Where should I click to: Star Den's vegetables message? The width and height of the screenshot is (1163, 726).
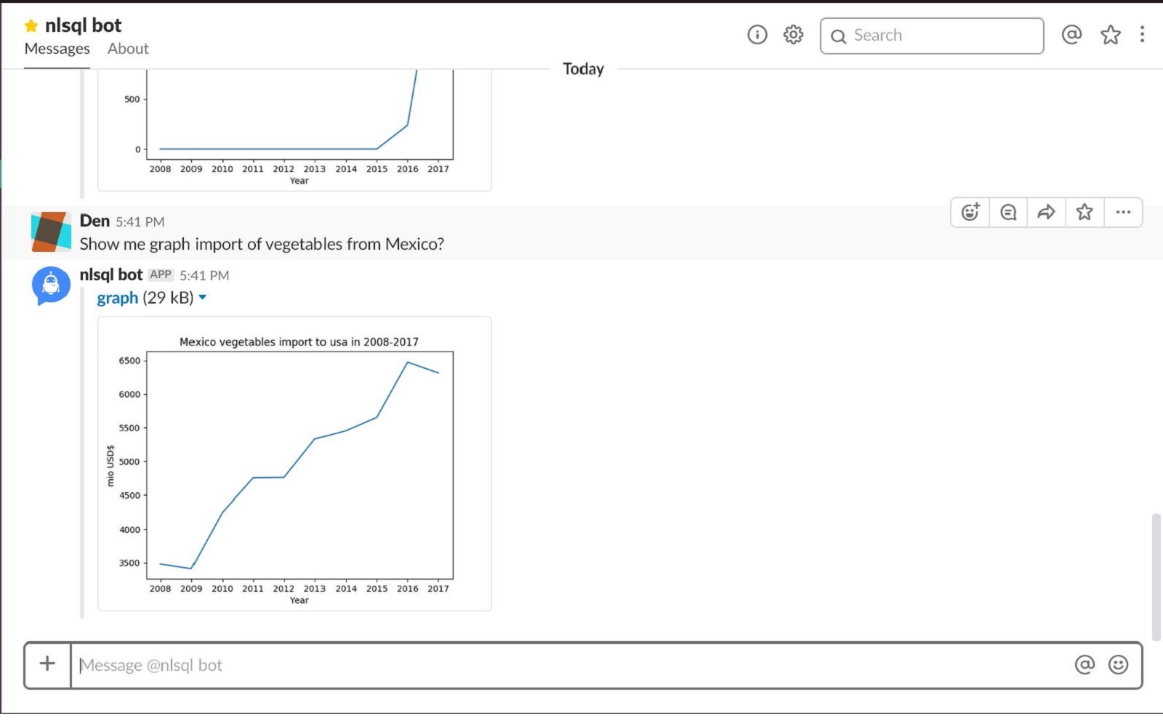(x=1084, y=212)
